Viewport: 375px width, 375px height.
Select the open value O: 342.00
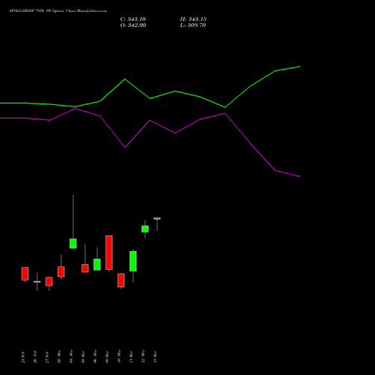133,25
